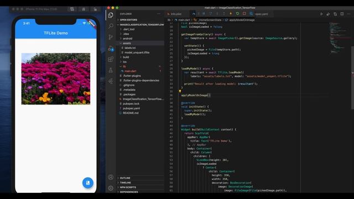This screenshot has width=354, height=199.
Task: Open Manage gear in activity bar
Action: [x=111, y=188]
